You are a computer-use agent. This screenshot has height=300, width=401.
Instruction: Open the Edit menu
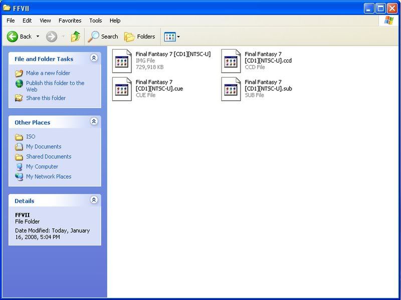click(27, 21)
